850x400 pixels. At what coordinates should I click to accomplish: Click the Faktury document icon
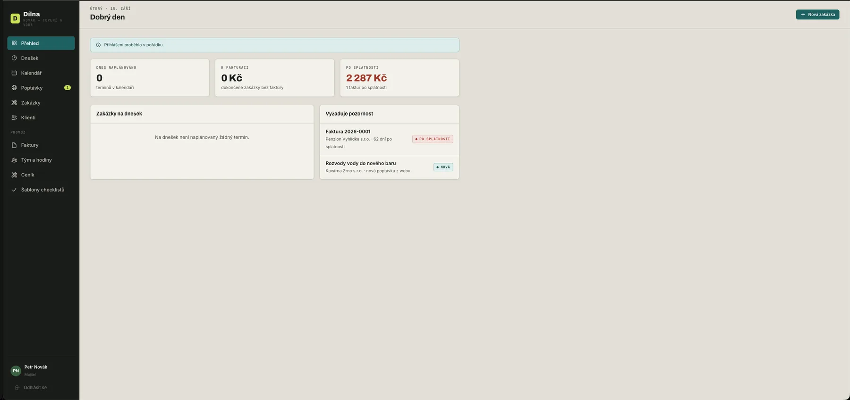[x=14, y=145]
